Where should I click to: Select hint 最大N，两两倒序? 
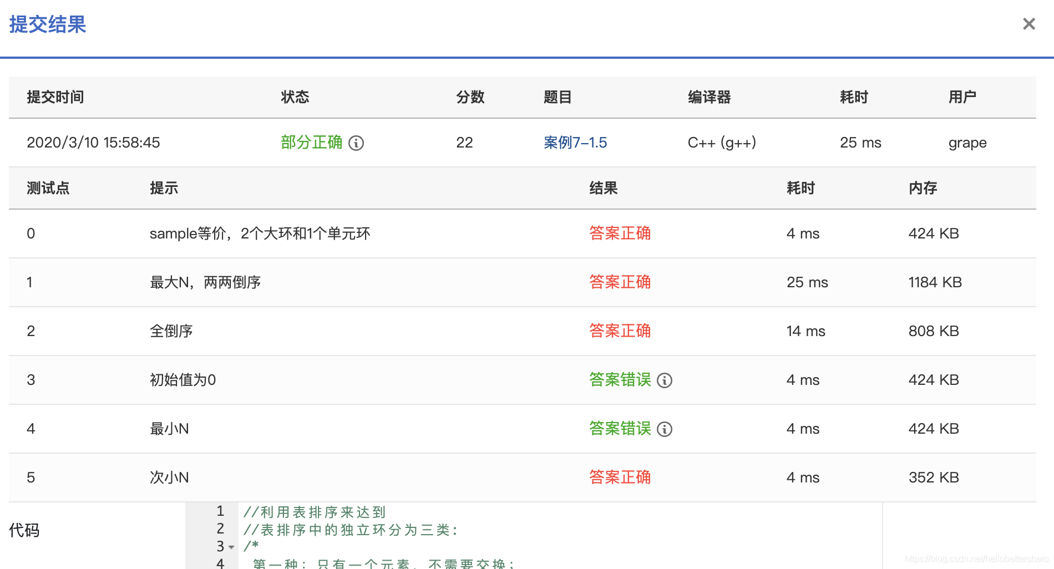pos(205,282)
